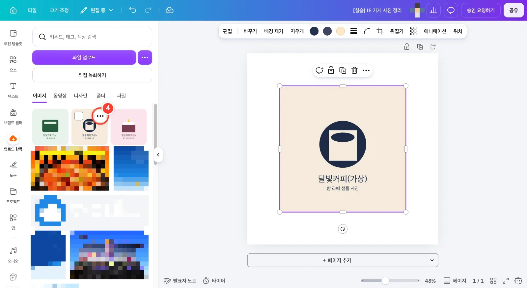The image size is (527, 288).
Task: Collapse the side panel arrow
Action: (158, 155)
